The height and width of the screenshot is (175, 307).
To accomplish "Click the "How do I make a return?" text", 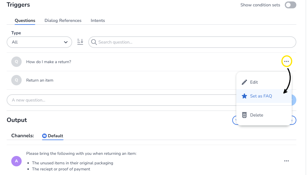I will (48, 62).
